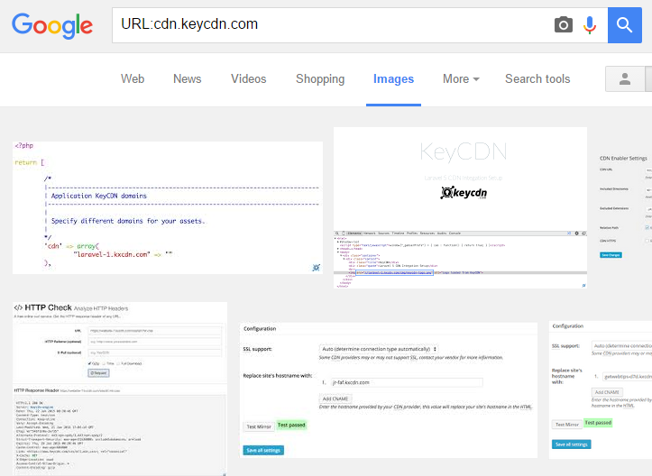Click the Google logo

click(x=52, y=26)
